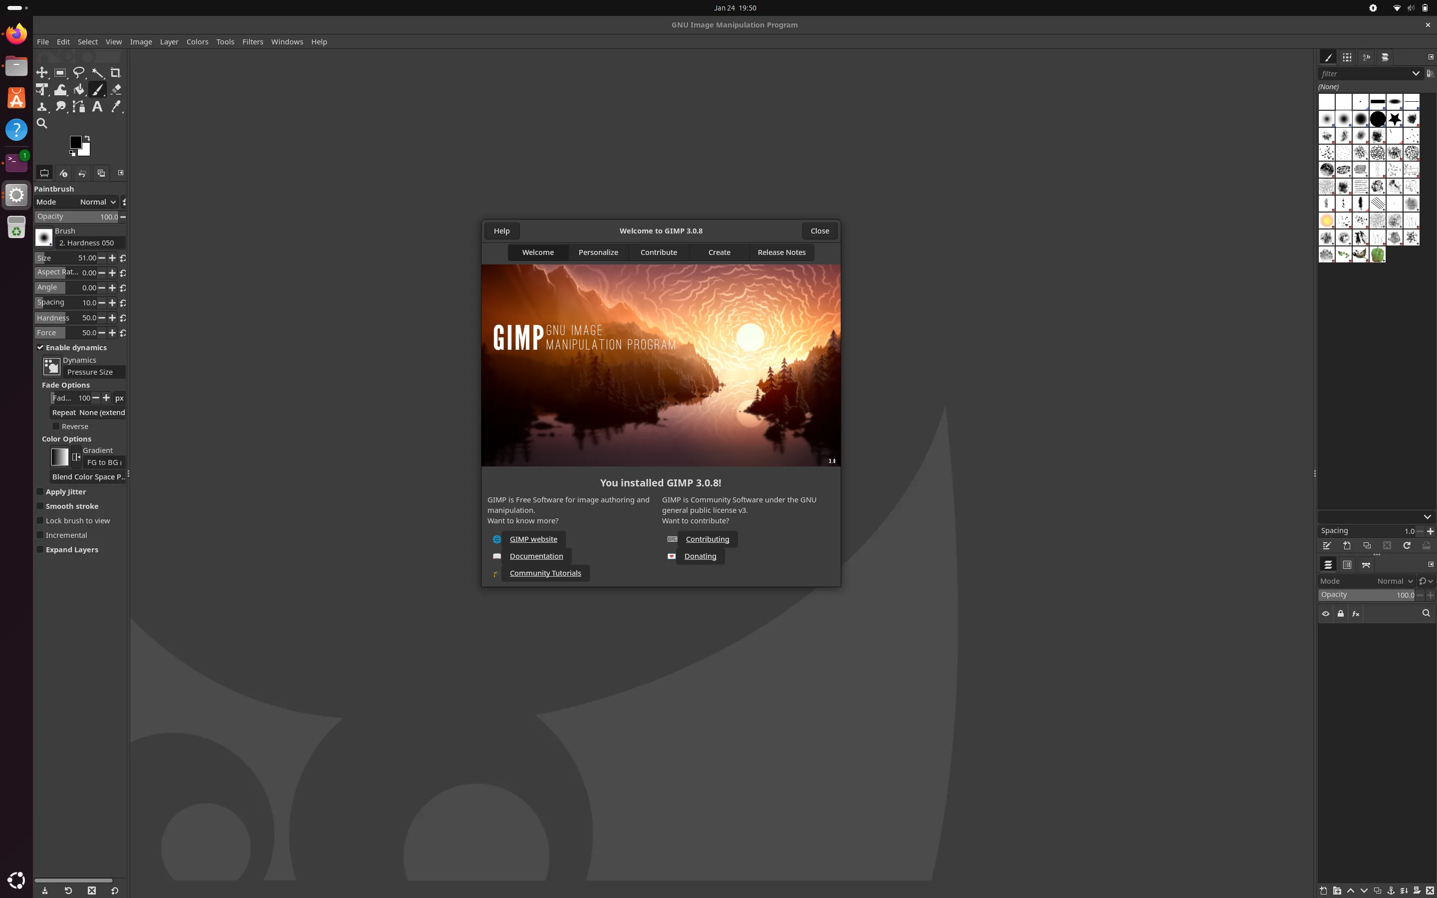
Task: Click the black foreground color swatch
Action: [75, 142]
